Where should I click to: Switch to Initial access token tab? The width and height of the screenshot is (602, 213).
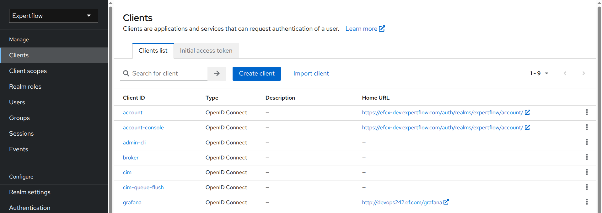tap(206, 51)
